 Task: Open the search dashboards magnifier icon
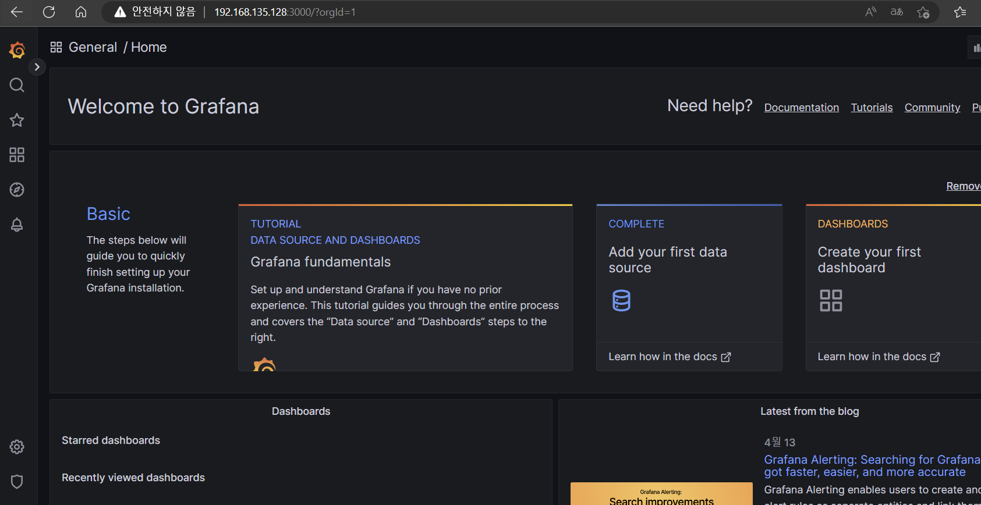click(x=17, y=85)
